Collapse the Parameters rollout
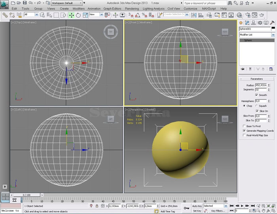 (x=256, y=79)
